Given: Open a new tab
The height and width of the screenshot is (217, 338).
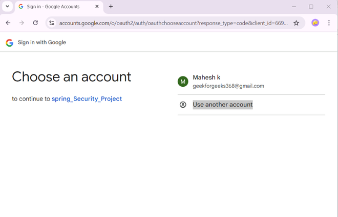Looking at the screenshot, I should (111, 7).
